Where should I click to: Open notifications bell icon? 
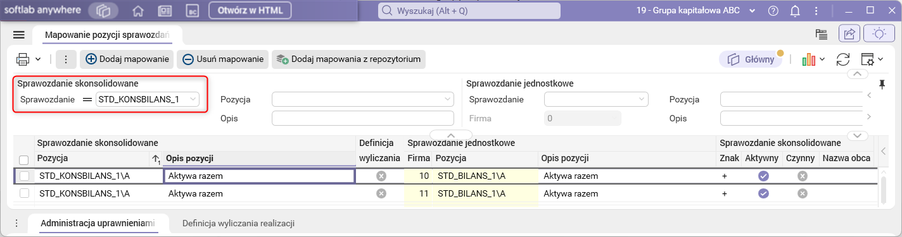795,11
